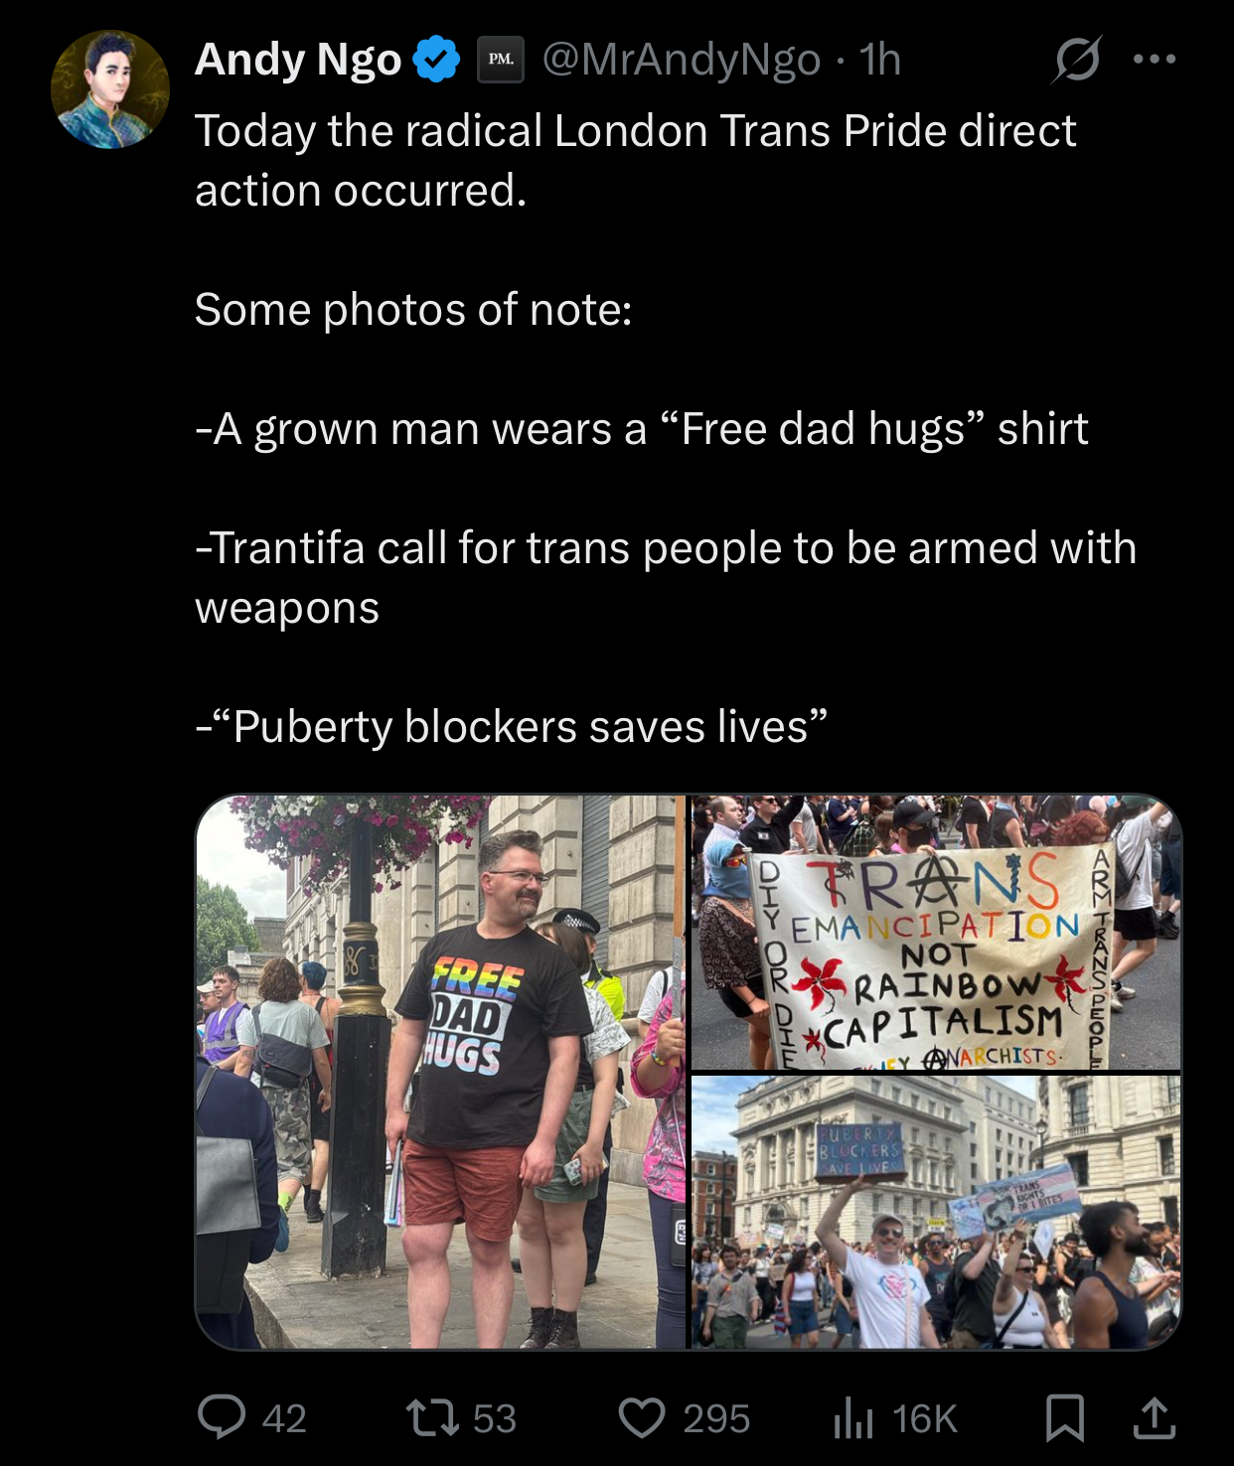Click the repost arrows icon
The width and height of the screenshot is (1234, 1466).
tap(433, 1417)
